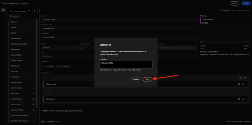The image size is (252, 125).
Task: Select the Time Spent Per Person metric
Action: coord(22,115)
